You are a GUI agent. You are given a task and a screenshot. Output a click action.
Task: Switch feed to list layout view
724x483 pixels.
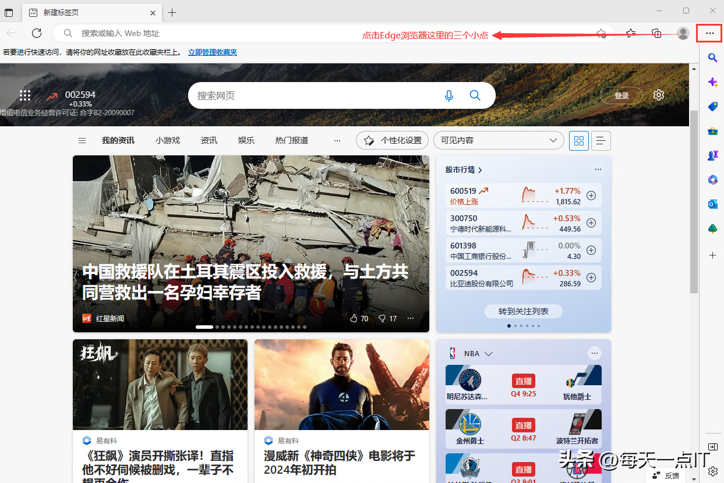[x=601, y=140]
